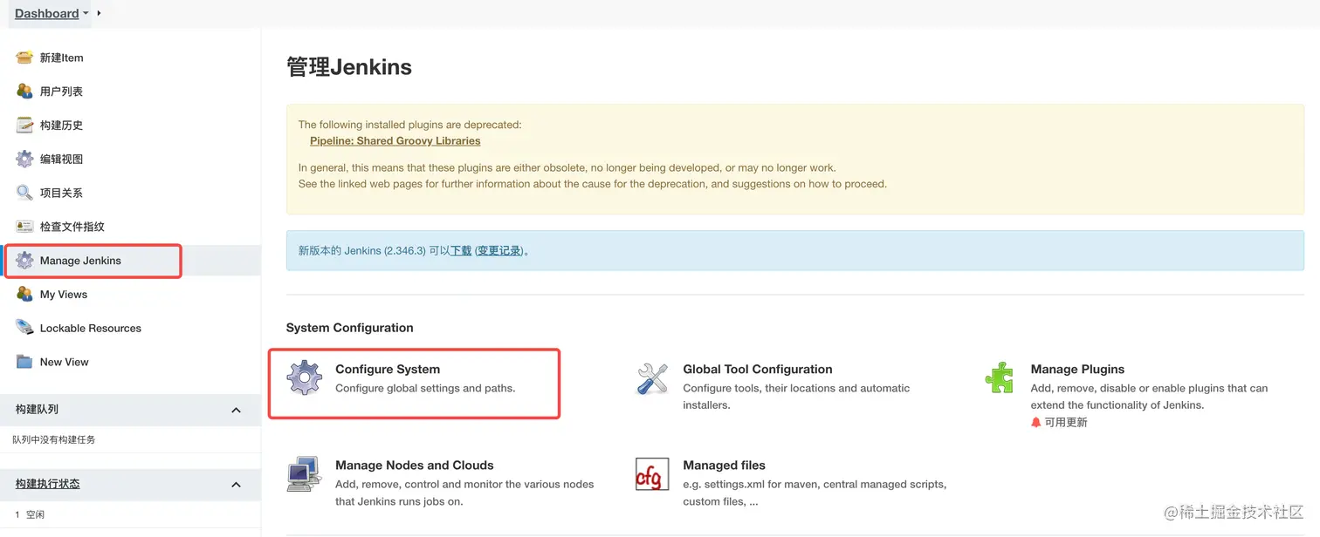Open Global Tool Configuration title
Image resolution: width=1320 pixels, height=537 pixels.
[x=758, y=370]
